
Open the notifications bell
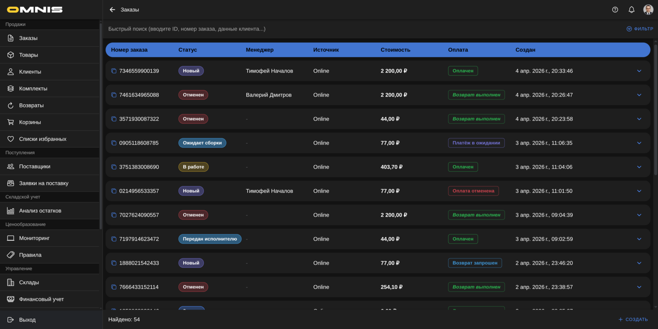pyautogui.click(x=631, y=10)
